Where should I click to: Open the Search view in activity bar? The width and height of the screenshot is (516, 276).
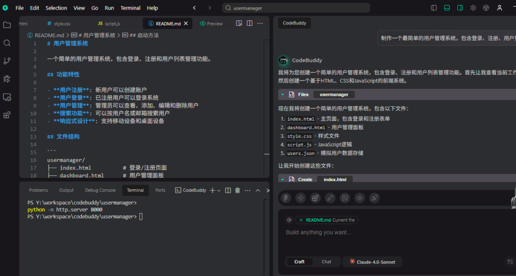pos(7,43)
